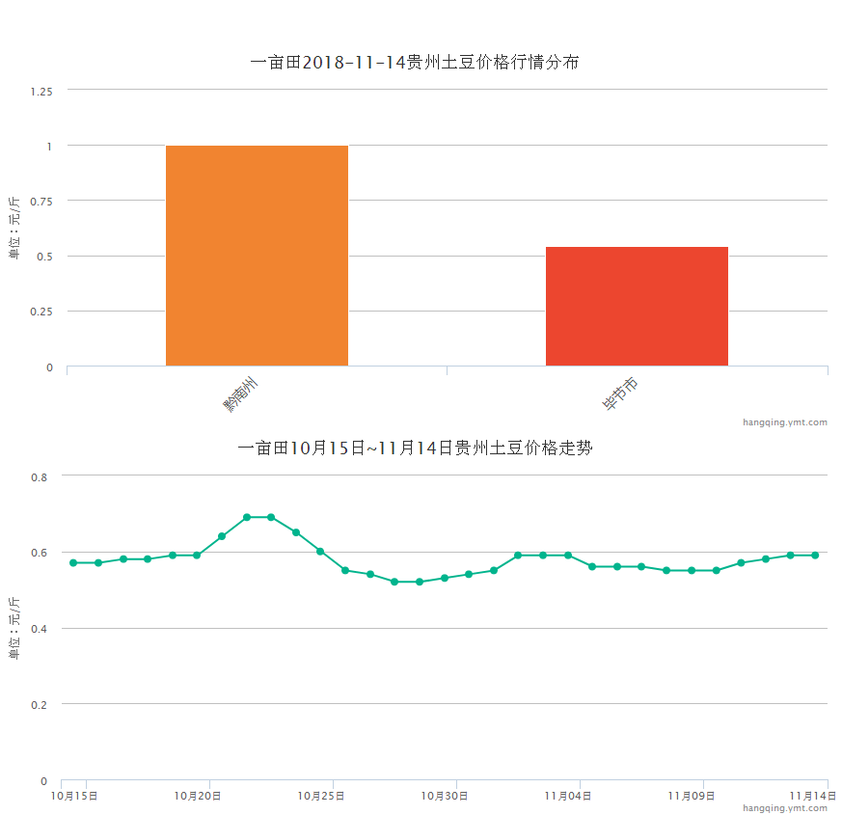842x815 pixels.
Task: Click the line chart data point above 10月20日
Action: point(197,556)
